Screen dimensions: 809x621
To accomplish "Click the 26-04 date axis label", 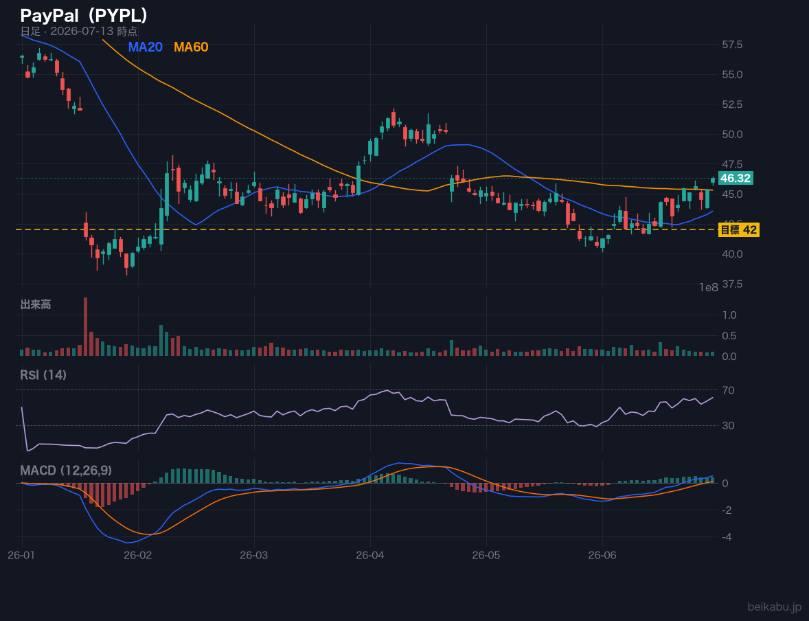I will point(370,556).
